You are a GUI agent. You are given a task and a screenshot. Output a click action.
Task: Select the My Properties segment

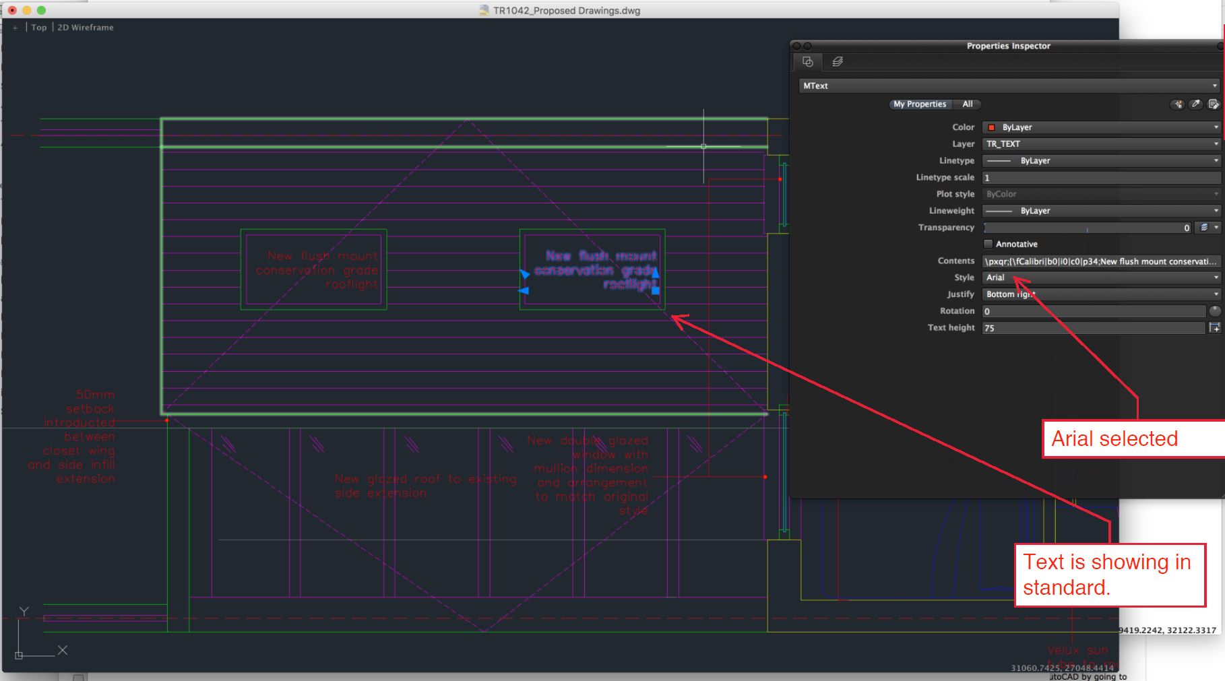point(920,104)
